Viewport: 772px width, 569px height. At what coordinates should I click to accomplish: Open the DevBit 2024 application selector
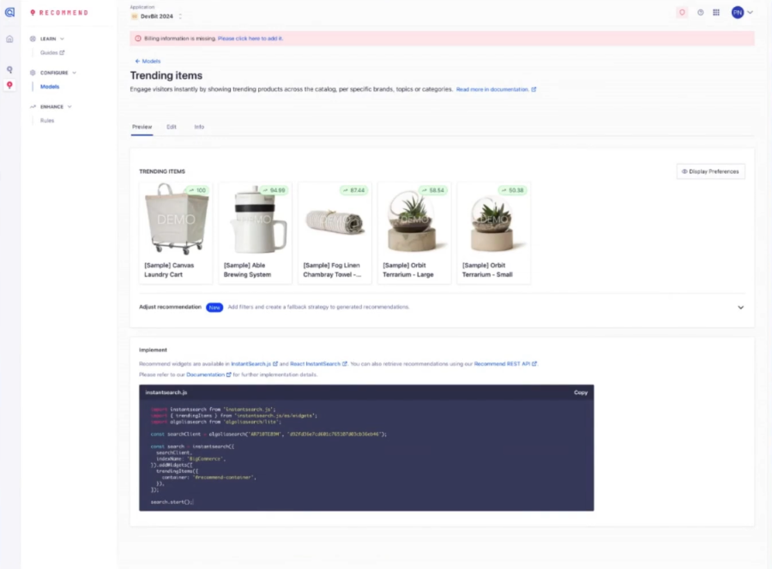tap(157, 16)
